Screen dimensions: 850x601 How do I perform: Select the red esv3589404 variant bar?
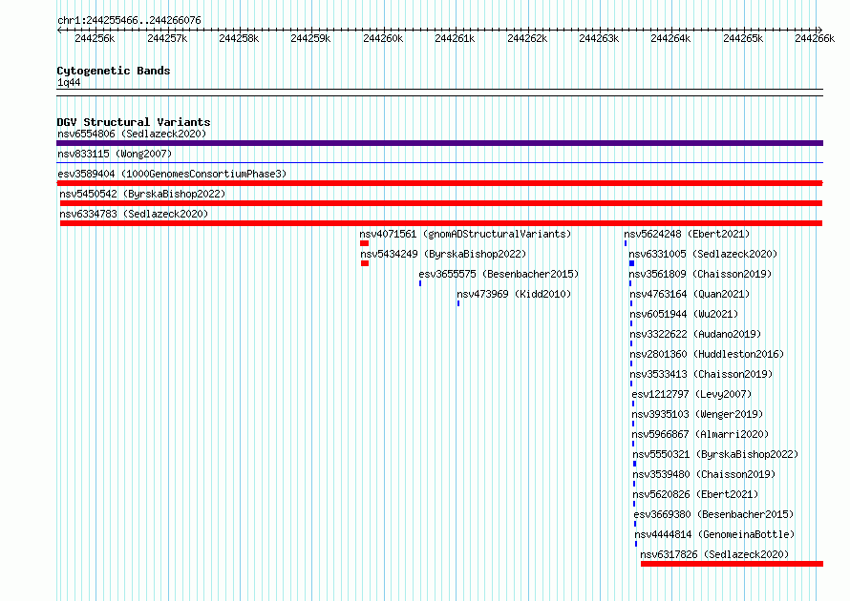click(x=439, y=183)
